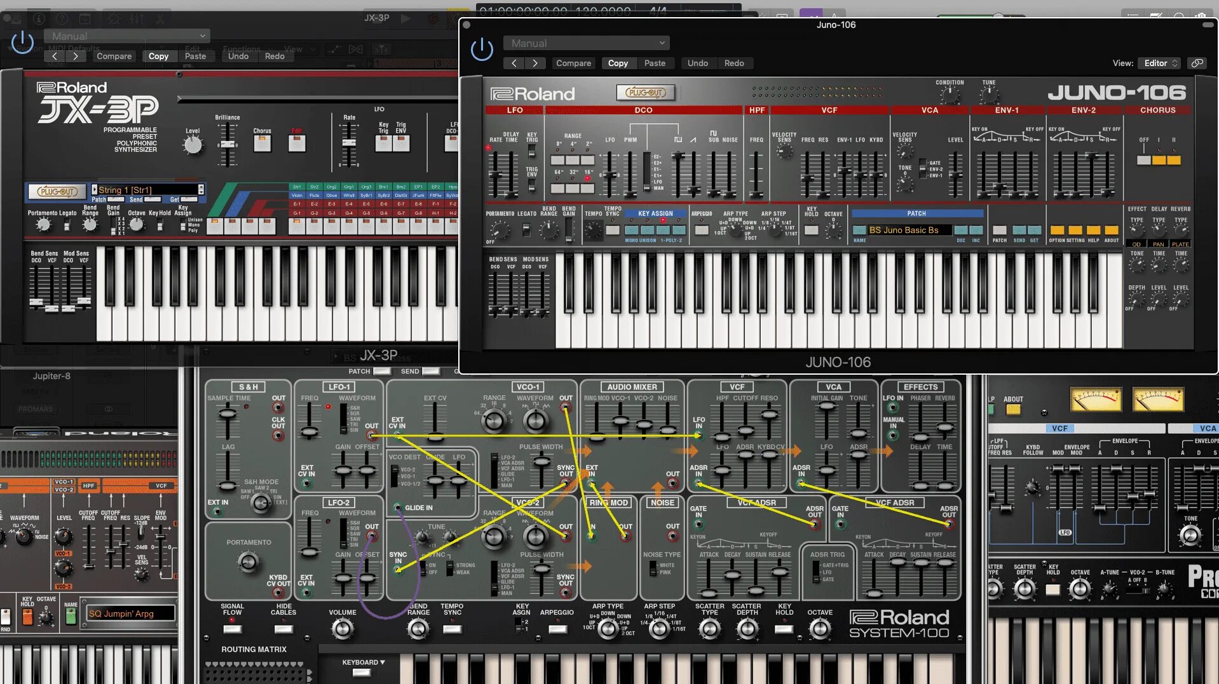Click the PLUG-OUT button on JX-3P
1219x684 pixels.
[x=57, y=191]
